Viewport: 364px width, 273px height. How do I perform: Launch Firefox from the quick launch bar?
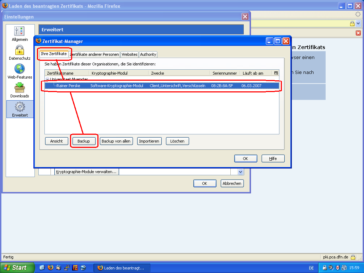(50, 268)
